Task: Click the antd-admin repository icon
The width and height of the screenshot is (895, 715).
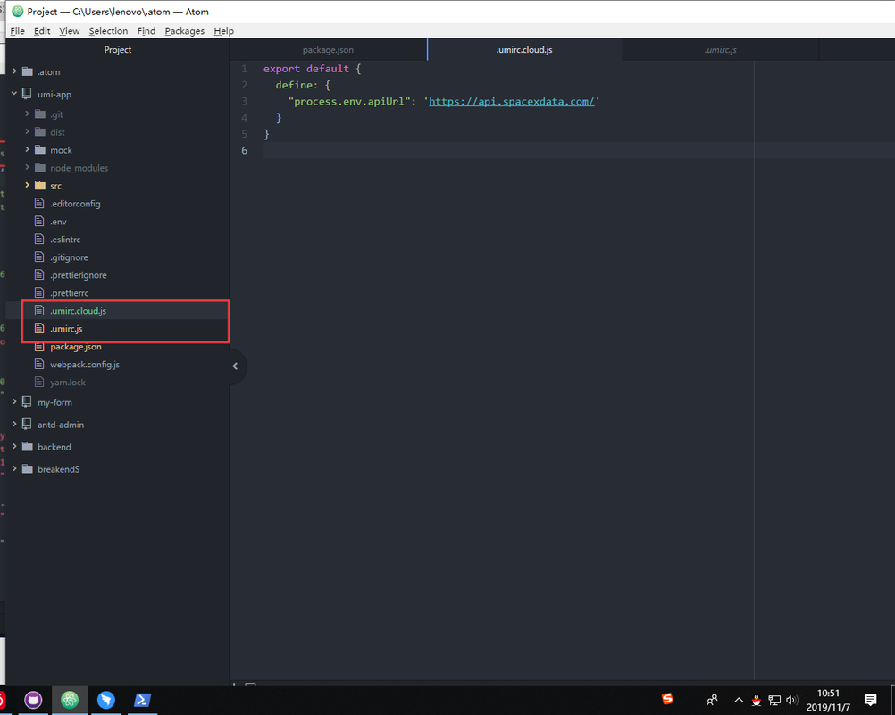Action: coord(27,424)
